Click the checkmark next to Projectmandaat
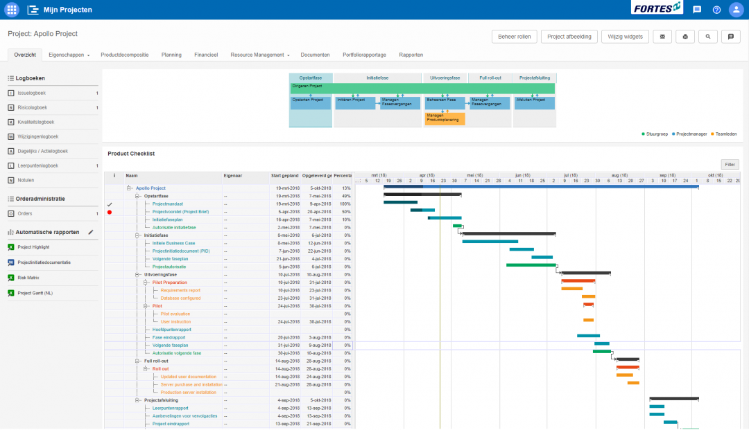749x430 pixels. click(110, 204)
